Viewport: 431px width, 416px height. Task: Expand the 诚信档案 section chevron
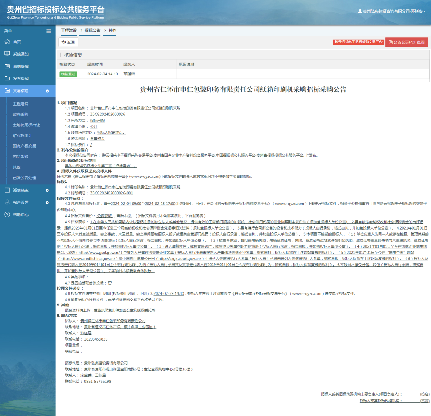tap(47, 190)
